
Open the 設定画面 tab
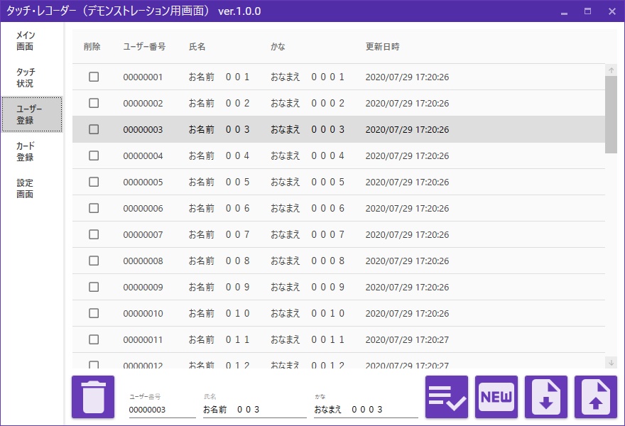(32, 188)
